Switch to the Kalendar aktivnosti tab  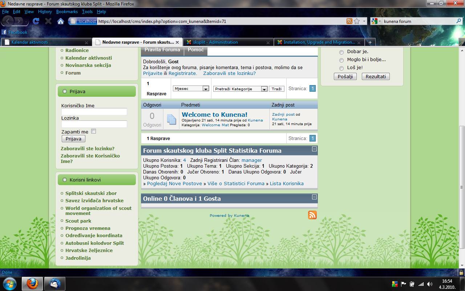click(44, 42)
